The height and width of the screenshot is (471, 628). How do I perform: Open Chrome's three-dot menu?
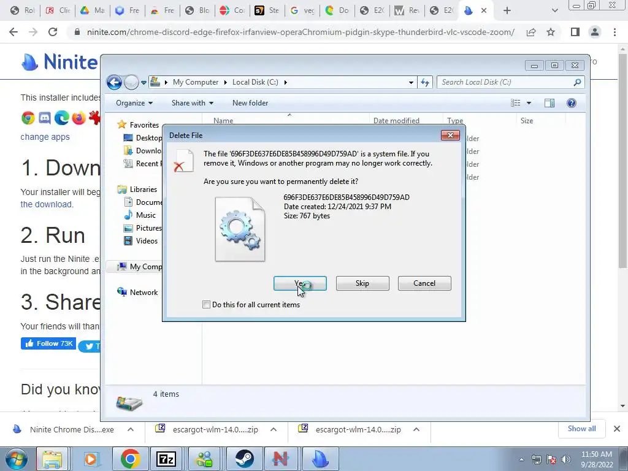click(615, 32)
